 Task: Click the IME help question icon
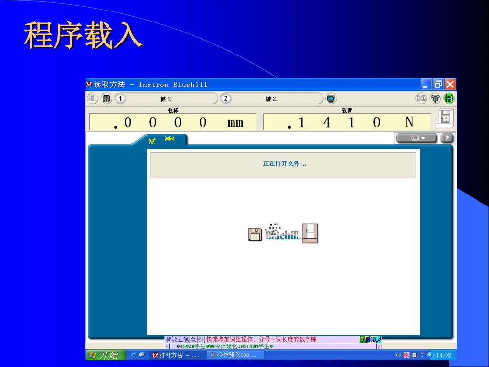click(362, 340)
